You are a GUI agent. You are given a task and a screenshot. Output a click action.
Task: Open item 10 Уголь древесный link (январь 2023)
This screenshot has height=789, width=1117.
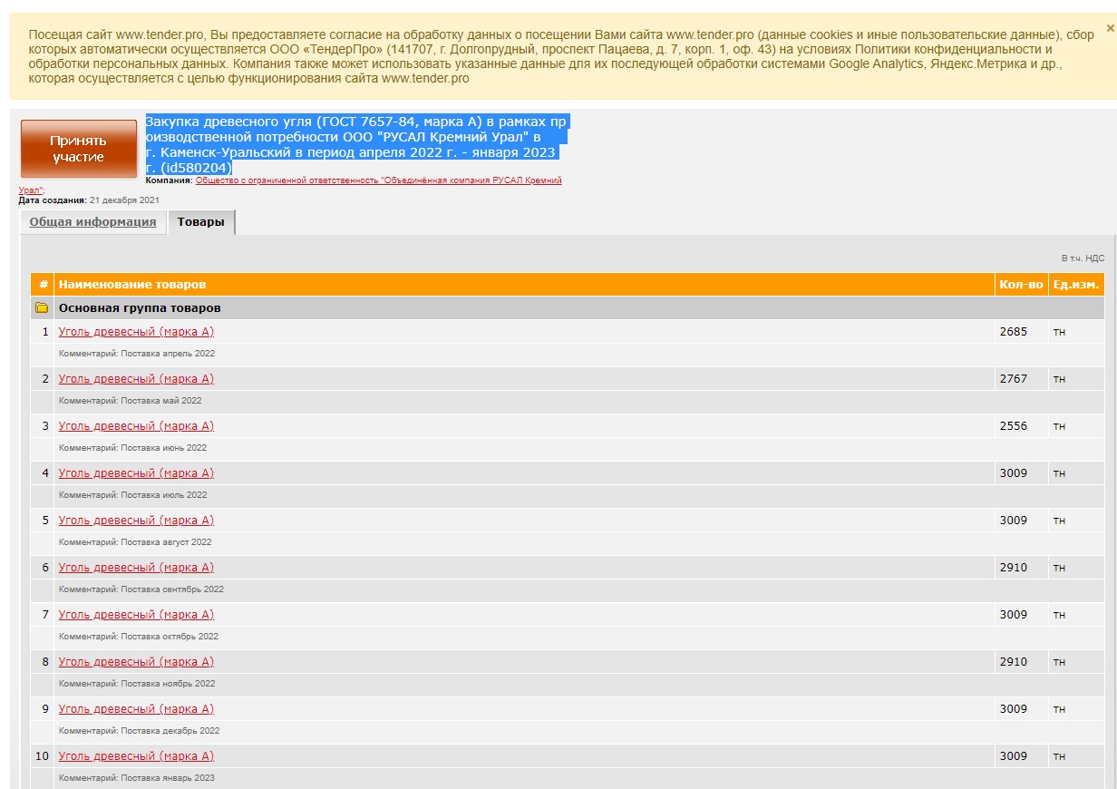[136, 756]
